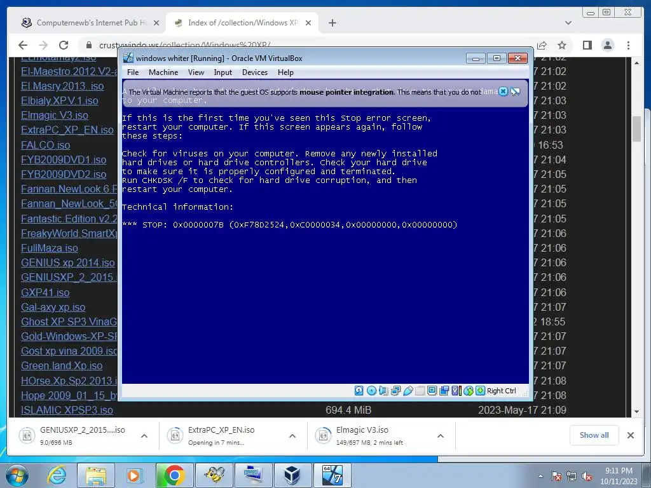The image size is (651, 488).
Task: Open the VirtualBox Machine menu
Action: click(x=163, y=72)
